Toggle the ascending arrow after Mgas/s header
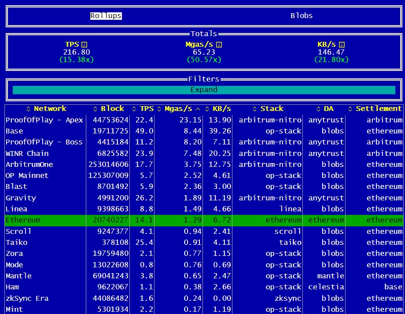This screenshot has width=405, height=314. point(198,109)
